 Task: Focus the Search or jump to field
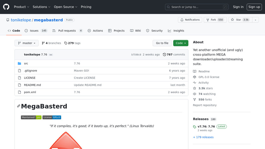pyautogui.click(x=197, y=7)
